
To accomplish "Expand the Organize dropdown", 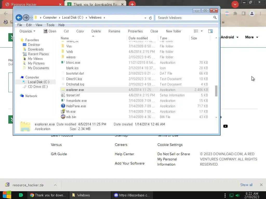I will 27,31.
